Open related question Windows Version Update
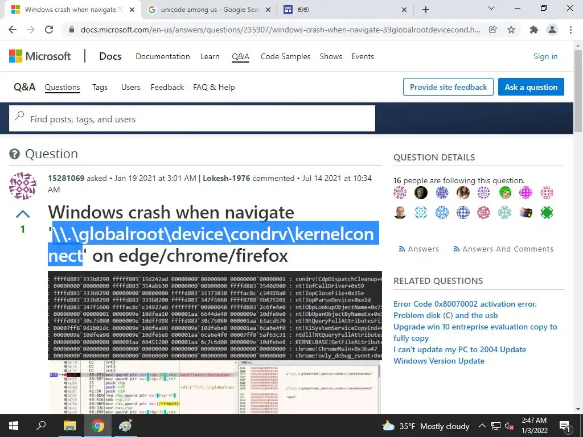This screenshot has height=437, width=583. [439, 361]
